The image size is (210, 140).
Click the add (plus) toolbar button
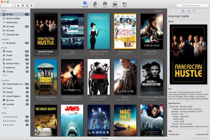tap(4, 6)
